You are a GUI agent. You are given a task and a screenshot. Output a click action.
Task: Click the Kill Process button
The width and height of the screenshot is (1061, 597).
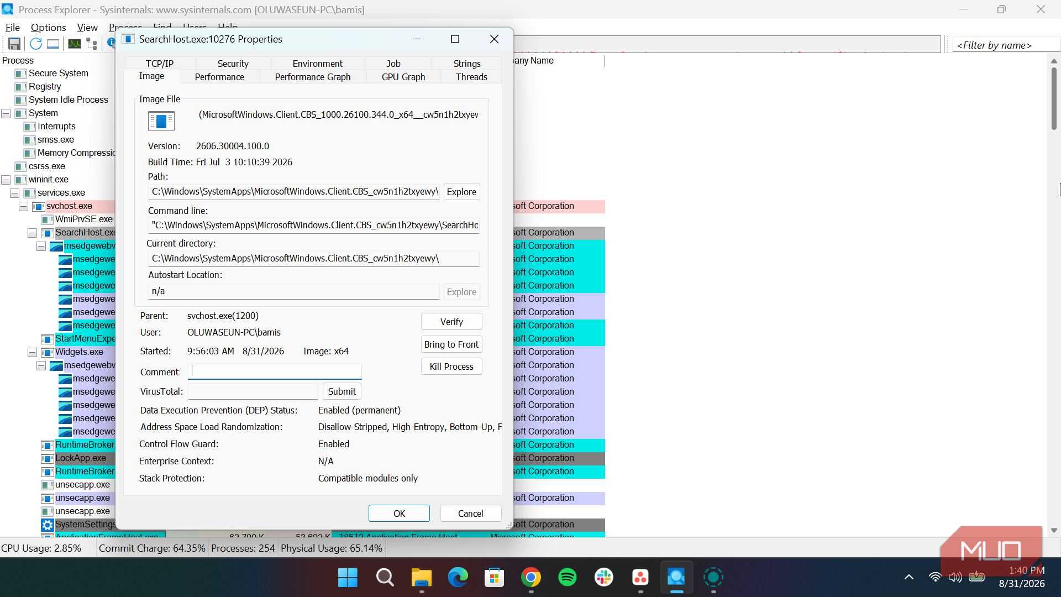(451, 366)
